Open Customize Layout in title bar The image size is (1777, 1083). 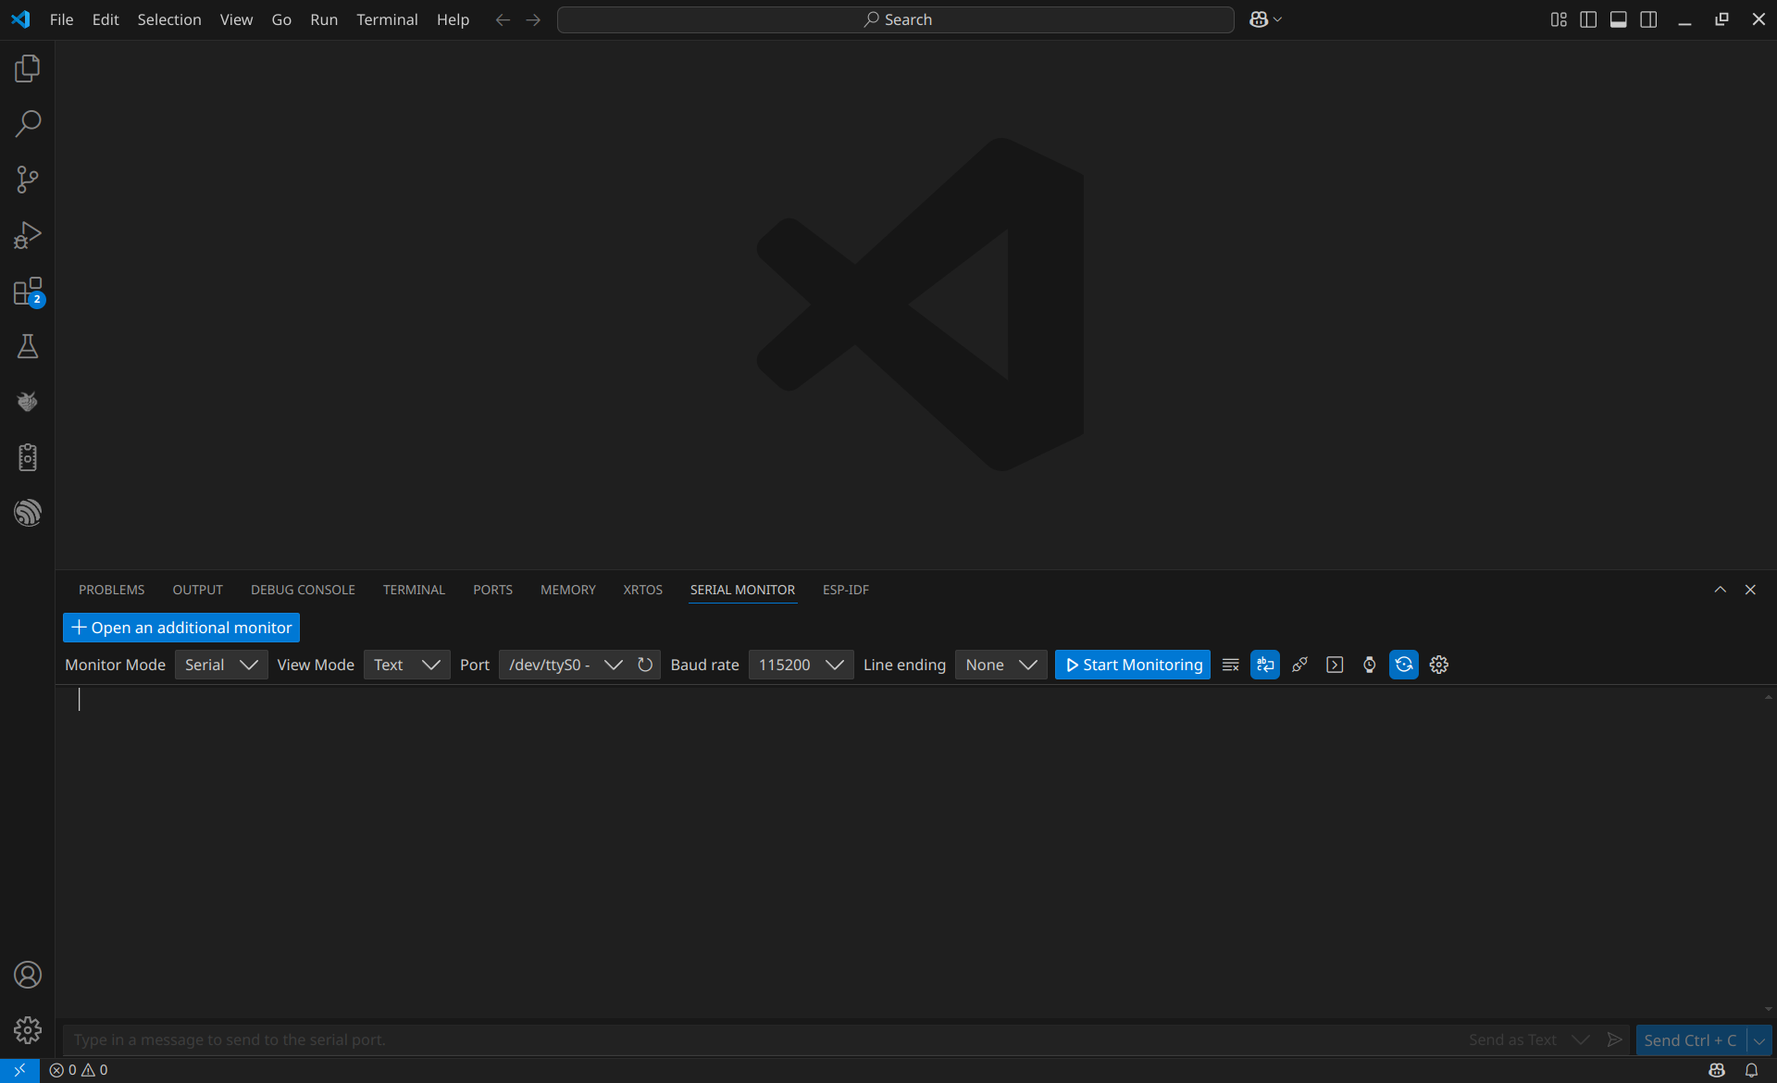pos(1559,19)
